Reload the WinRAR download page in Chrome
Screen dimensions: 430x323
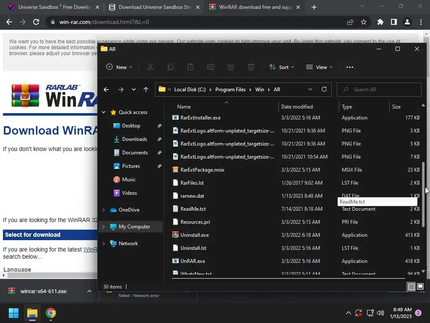[36, 22]
